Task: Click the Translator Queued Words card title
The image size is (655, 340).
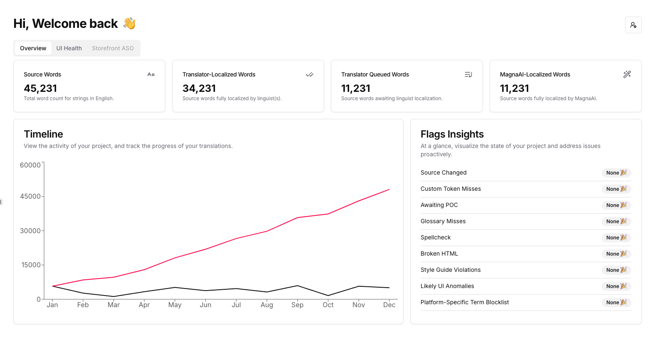Action: click(x=375, y=74)
